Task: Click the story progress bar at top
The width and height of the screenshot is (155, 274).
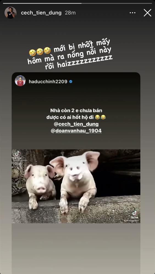Action: coord(77,3)
